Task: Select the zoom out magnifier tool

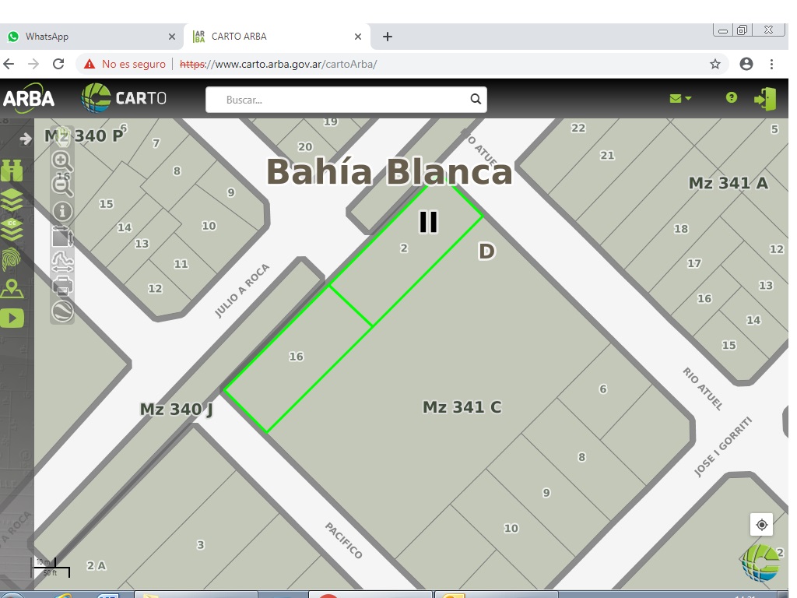Action: pos(62,185)
